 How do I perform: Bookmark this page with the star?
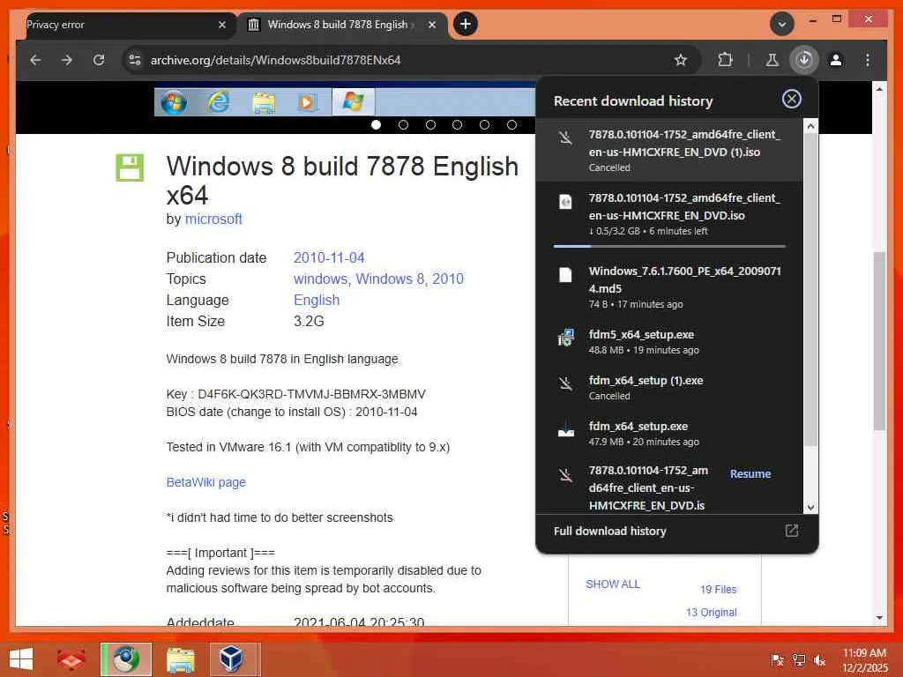(x=681, y=60)
